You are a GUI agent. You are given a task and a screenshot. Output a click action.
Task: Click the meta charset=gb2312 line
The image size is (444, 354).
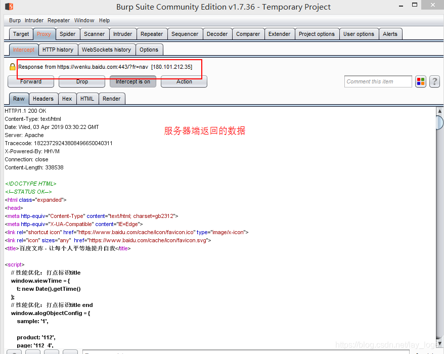click(92, 216)
